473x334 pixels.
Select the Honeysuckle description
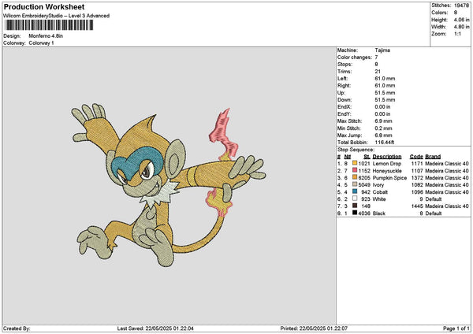coord(387,171)
